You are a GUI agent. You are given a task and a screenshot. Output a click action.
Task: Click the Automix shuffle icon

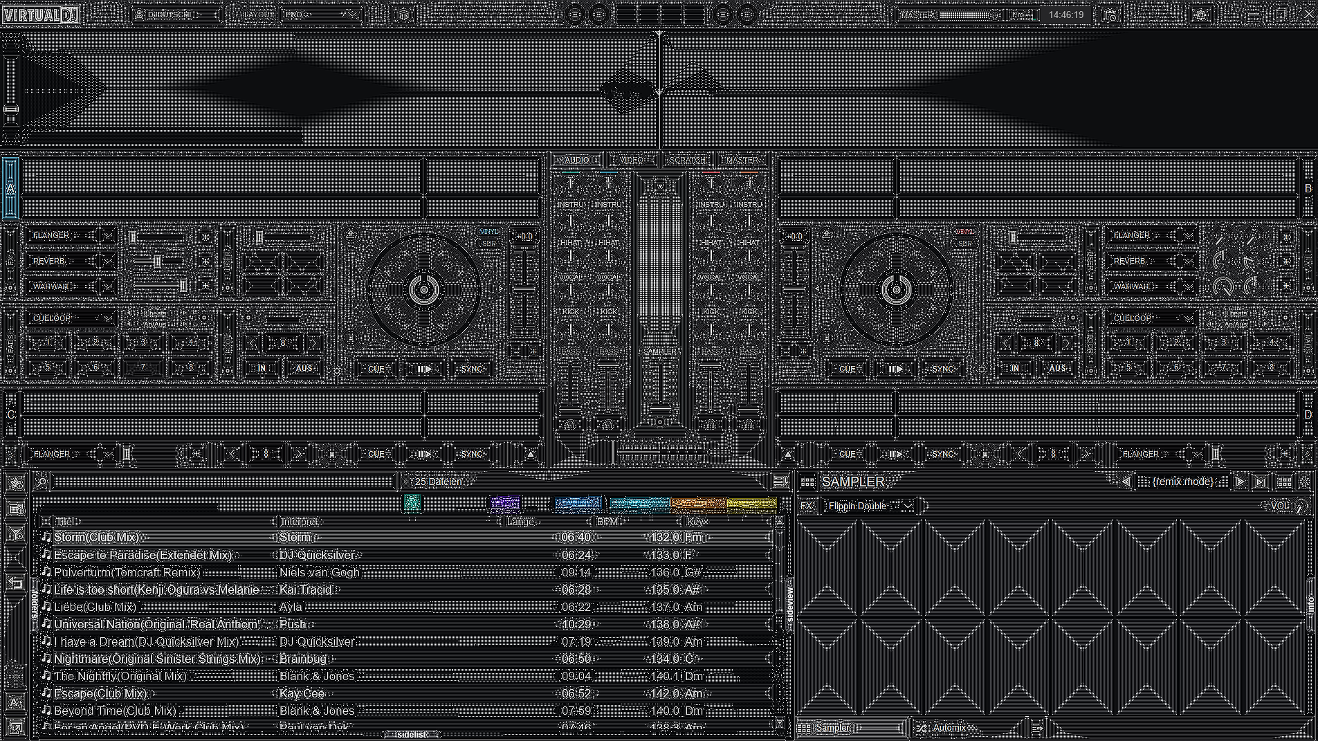(x=922, y=728)
